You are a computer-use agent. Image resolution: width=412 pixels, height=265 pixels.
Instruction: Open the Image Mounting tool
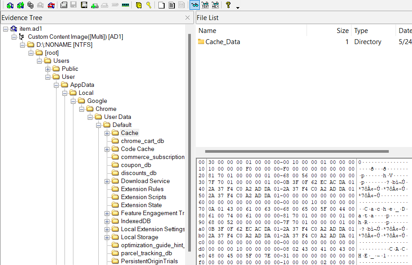click(31, 5)
